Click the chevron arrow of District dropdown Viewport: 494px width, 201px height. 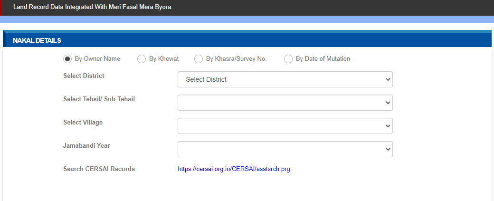pyautogui.click(x=388, y=79)
